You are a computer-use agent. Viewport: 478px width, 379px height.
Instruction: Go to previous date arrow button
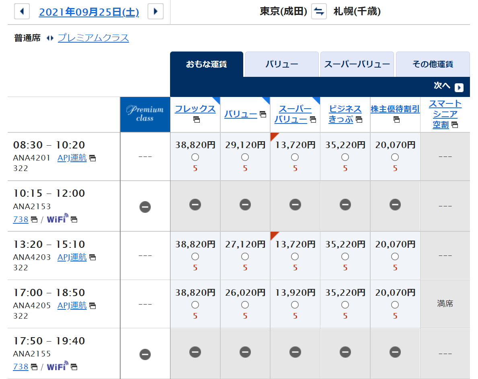[22, 12]
